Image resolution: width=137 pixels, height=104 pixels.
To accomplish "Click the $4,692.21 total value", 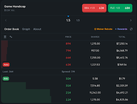I will 122,93.
